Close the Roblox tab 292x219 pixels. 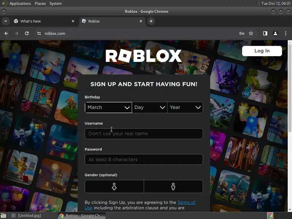(x=141, y=21)
